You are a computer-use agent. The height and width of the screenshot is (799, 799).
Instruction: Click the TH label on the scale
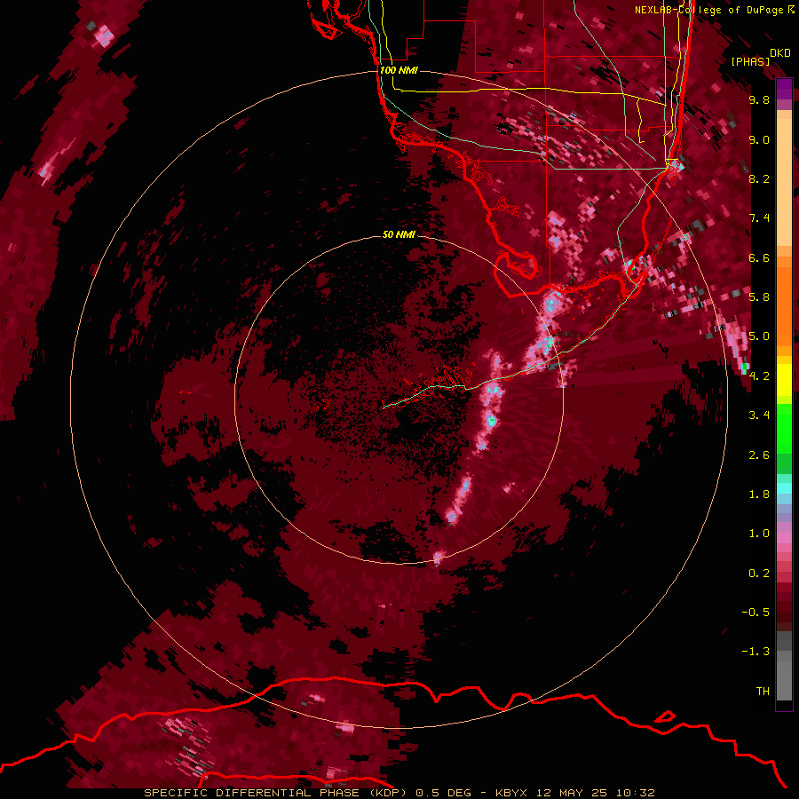[763, 692]
